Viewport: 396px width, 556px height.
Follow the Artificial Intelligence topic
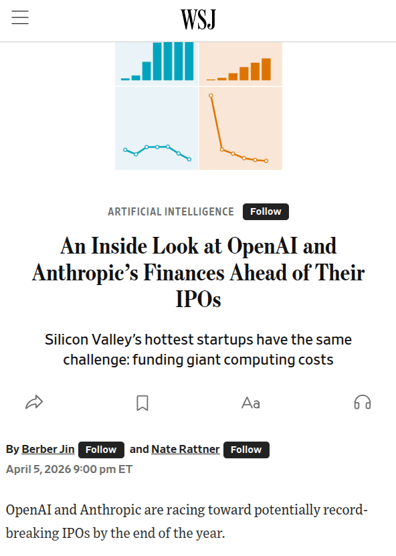266,211
